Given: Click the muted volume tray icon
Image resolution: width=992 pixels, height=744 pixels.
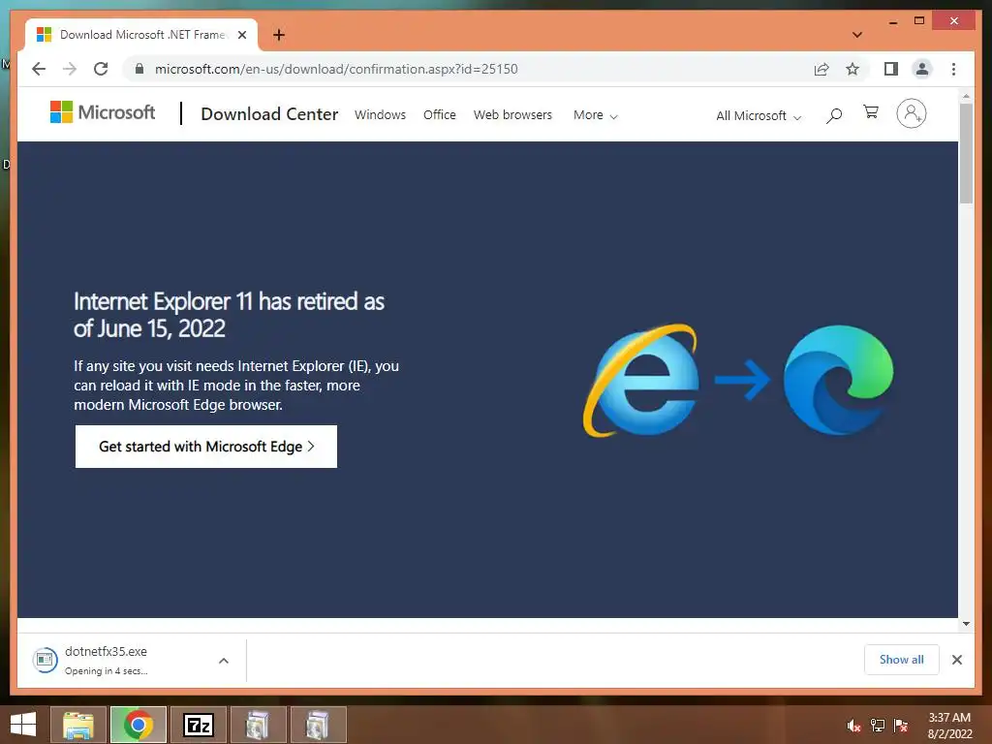Looking at the screenshot, I should click(854, 726).
